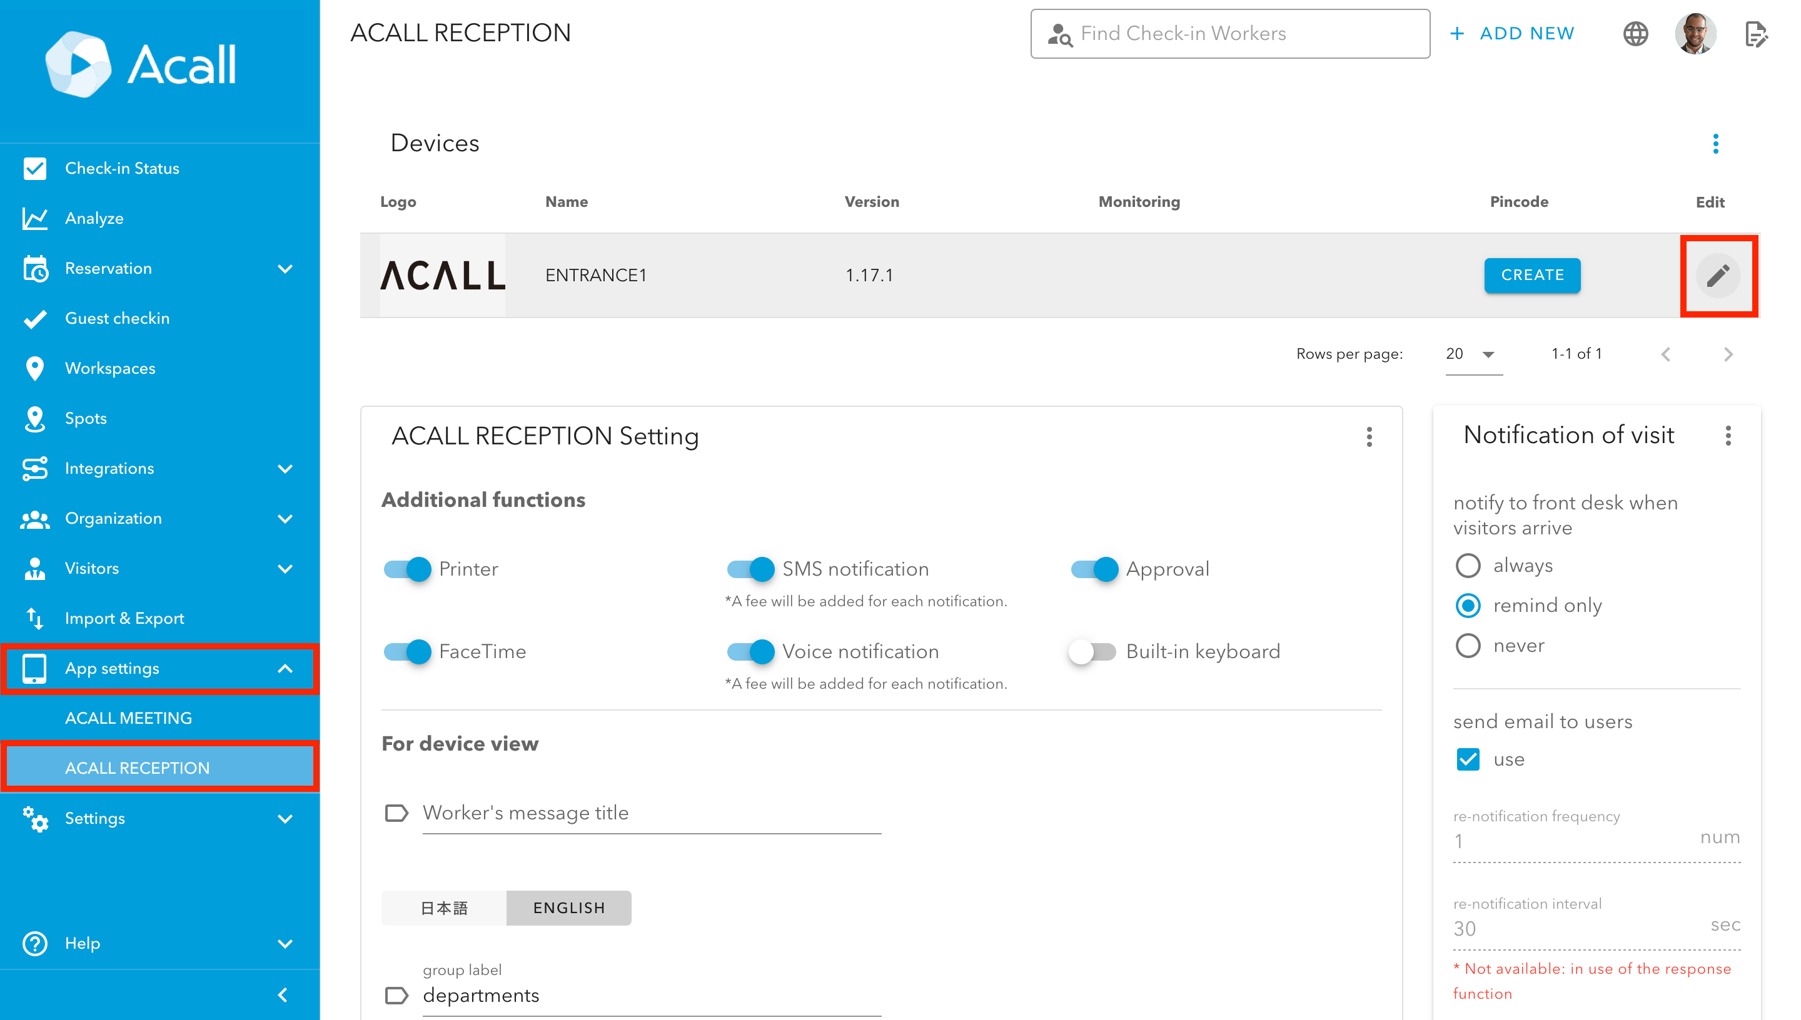Click the Find Check-in Workers search field
The width and height of the screenshot is (1801, 1020).
[1229, 34]
